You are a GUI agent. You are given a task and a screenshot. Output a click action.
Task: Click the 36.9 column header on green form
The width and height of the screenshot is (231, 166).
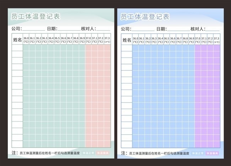tap(82, 39)
